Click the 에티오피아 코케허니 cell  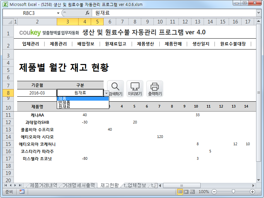tap(37, 144)
